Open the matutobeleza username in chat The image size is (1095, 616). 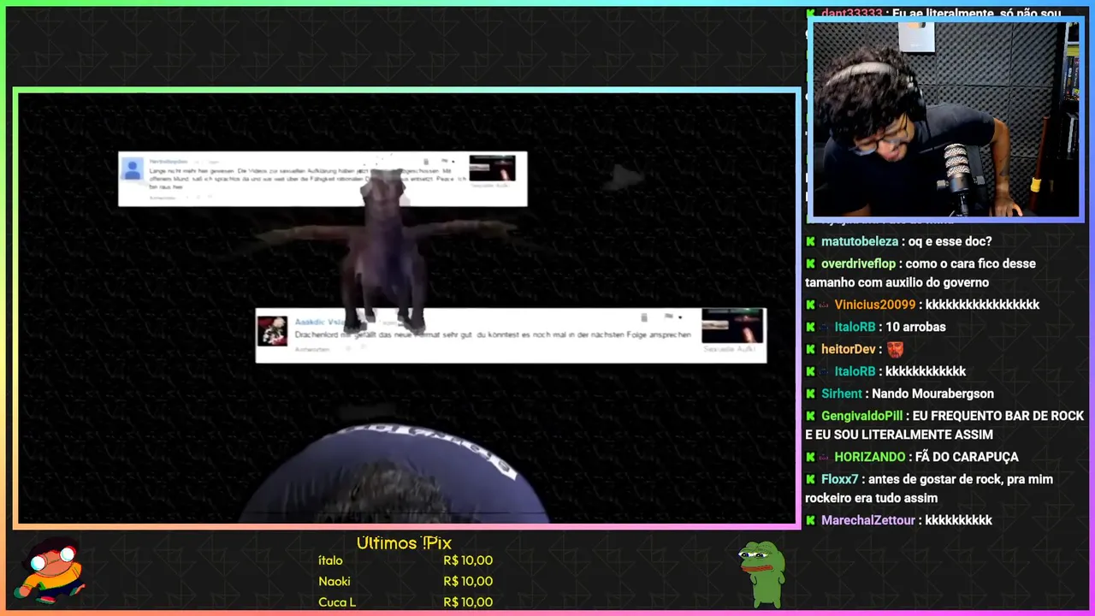coord(860,242)
